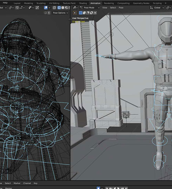Screen dimensions: 172x189
Task: Select the Animation workspace tab
Action: (96, 3)
